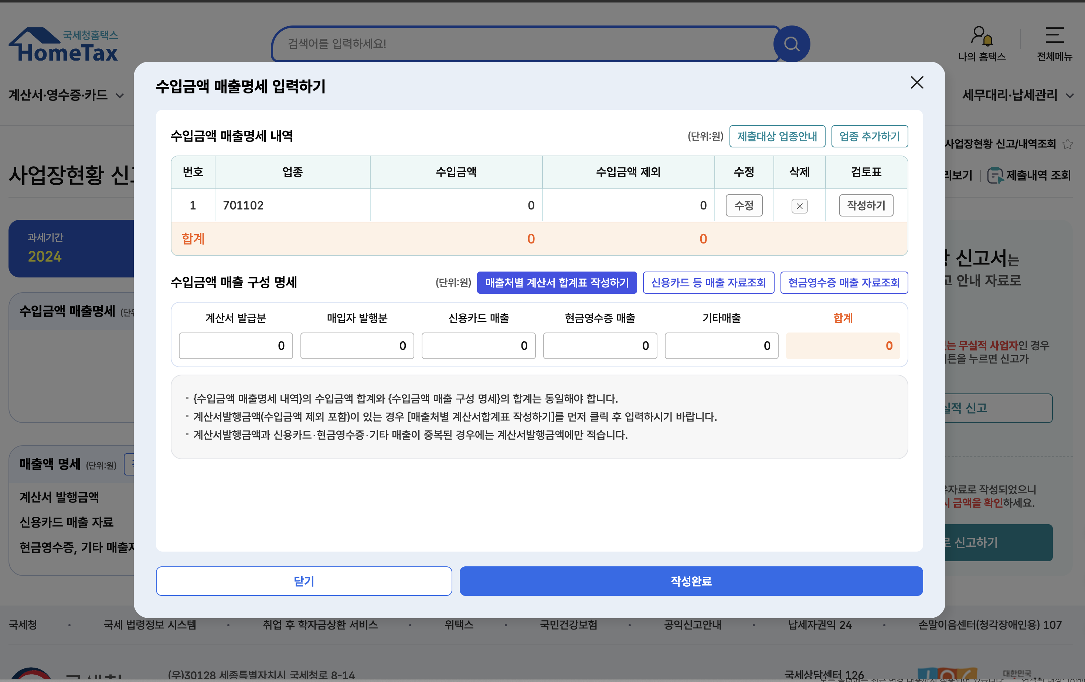Click the 과세기간 2024 panel

[x=71, y=248]
